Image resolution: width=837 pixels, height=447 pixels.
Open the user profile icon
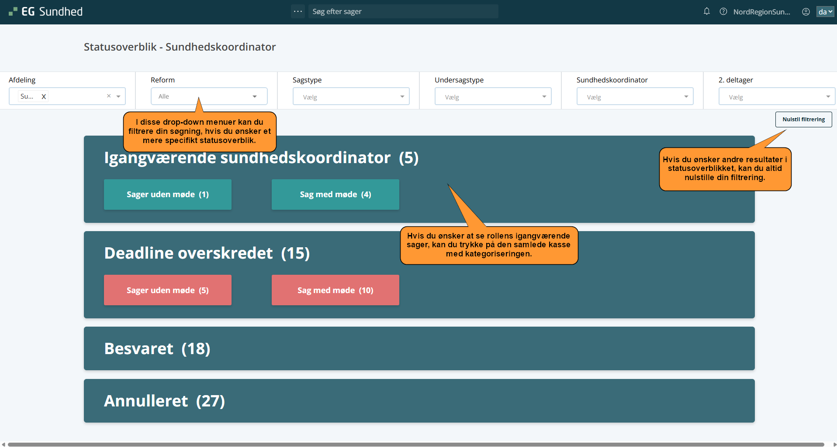pyautogui.click(x=806, y=12)
